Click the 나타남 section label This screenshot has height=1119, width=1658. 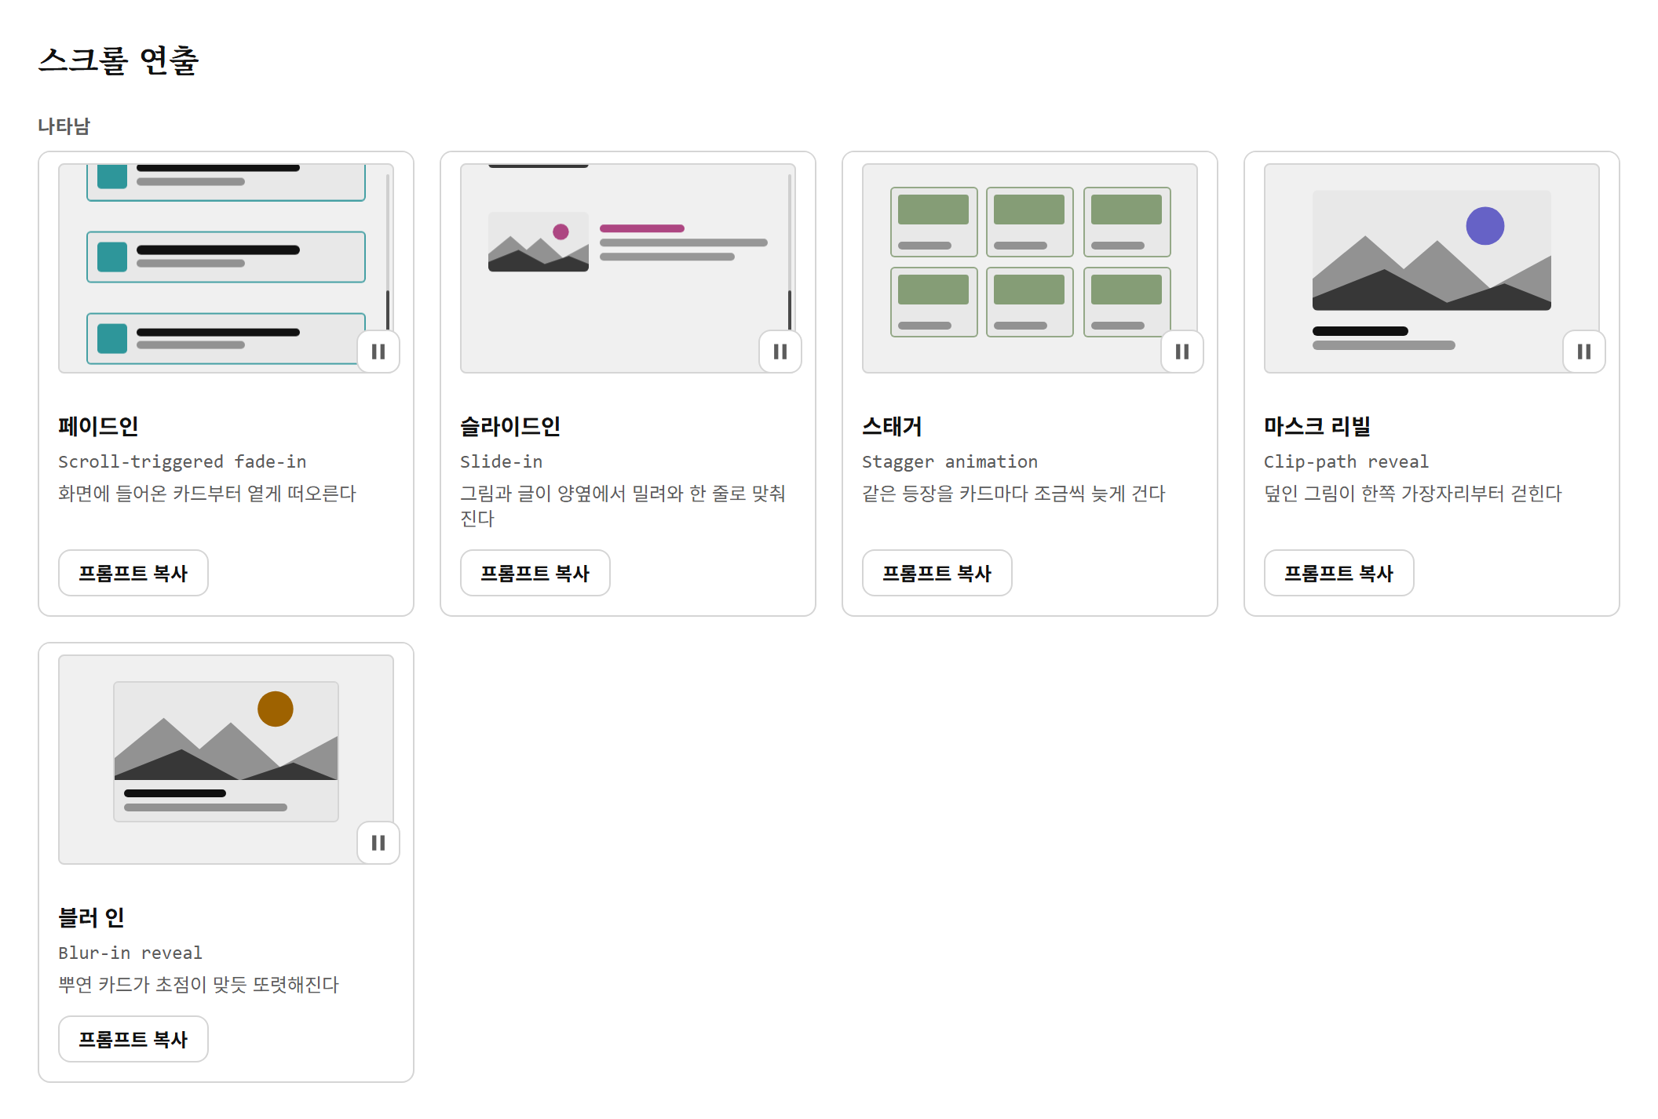coord(64,126)
